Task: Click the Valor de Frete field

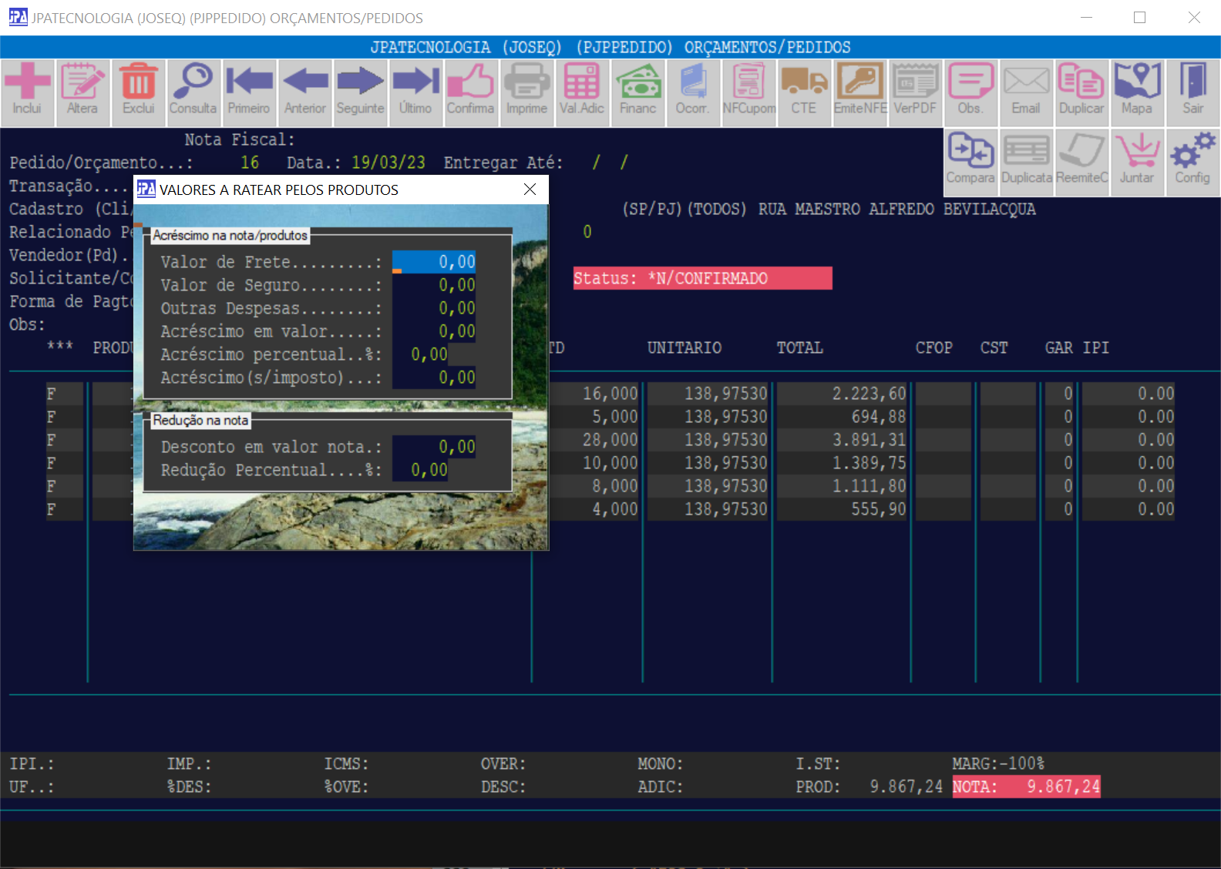Action: [x=434, y=263]
